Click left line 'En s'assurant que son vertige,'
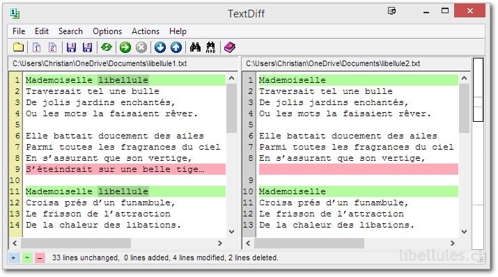Viewport: 498px width, 277px height. [109, 158]
